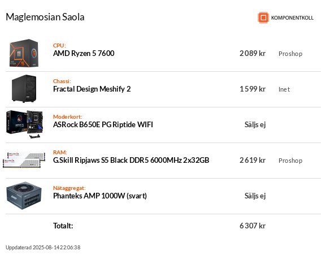Screen dimensions: 326x255
Task: Click the 2 089 kr CPU price
Action: click(x=253, y=54)
